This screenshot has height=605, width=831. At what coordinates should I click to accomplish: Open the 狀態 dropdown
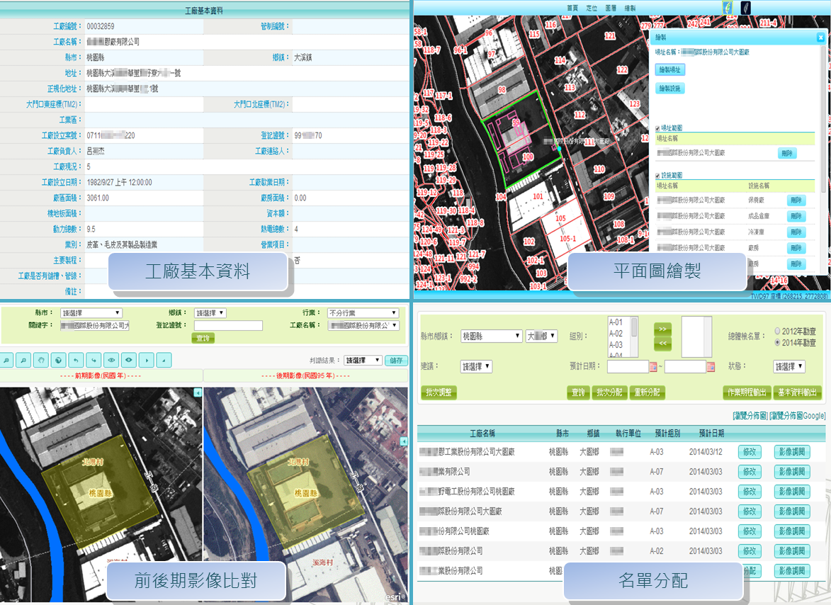(789, 366)
